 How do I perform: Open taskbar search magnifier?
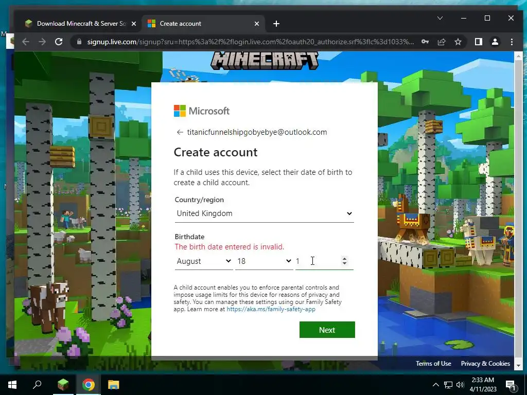(37, 385)
